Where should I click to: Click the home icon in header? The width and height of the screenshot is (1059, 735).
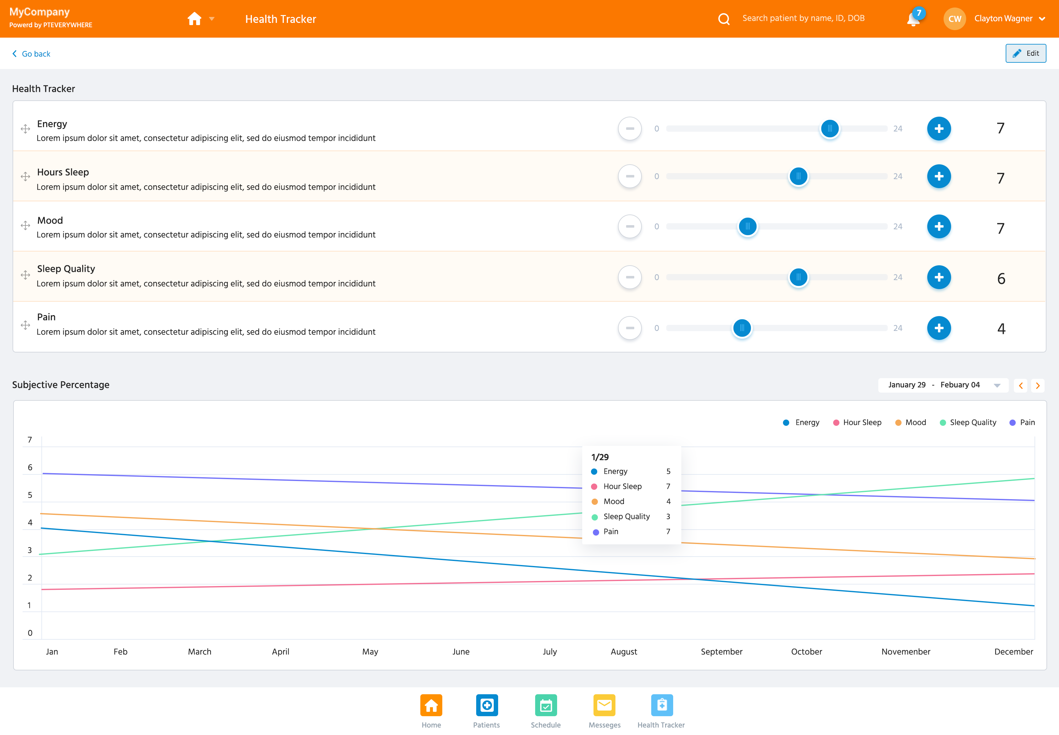coord(194,19)
